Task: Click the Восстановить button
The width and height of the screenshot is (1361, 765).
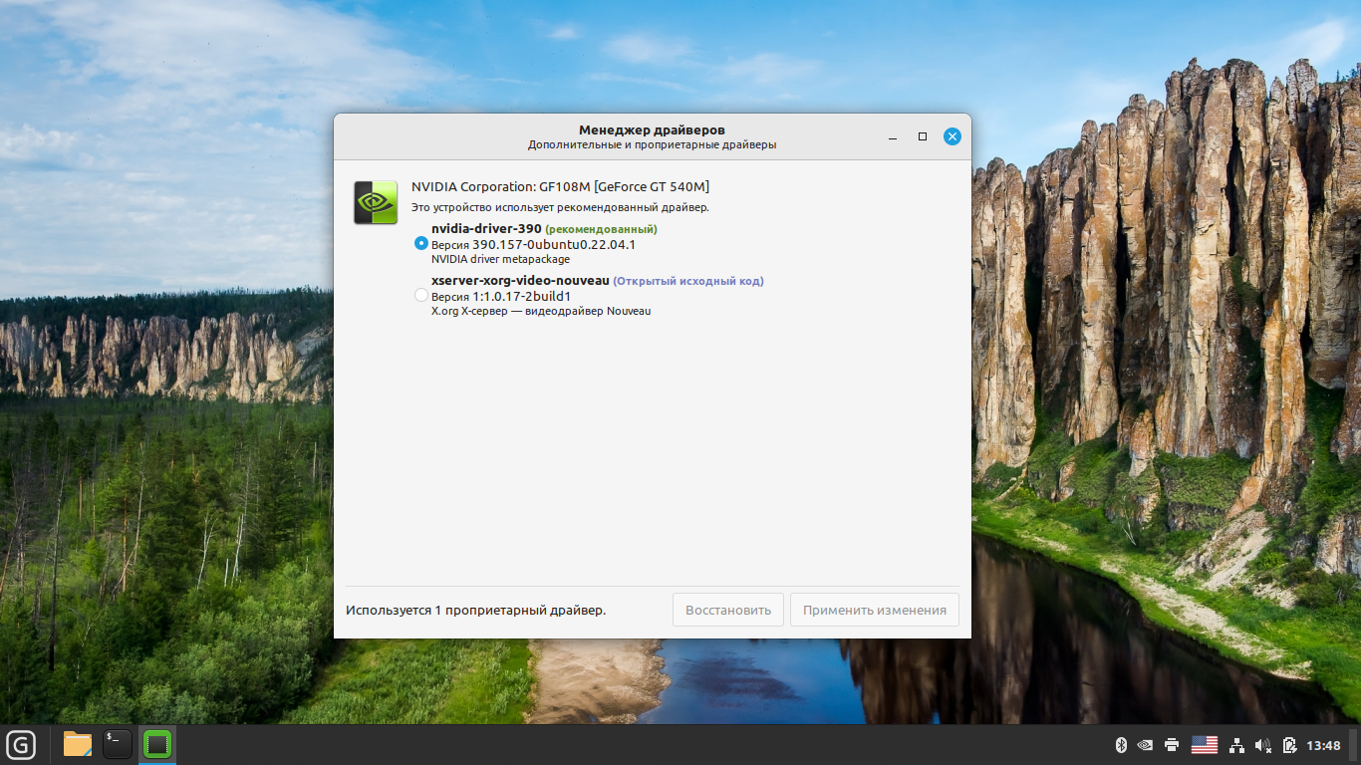Action: pos(727,610)
